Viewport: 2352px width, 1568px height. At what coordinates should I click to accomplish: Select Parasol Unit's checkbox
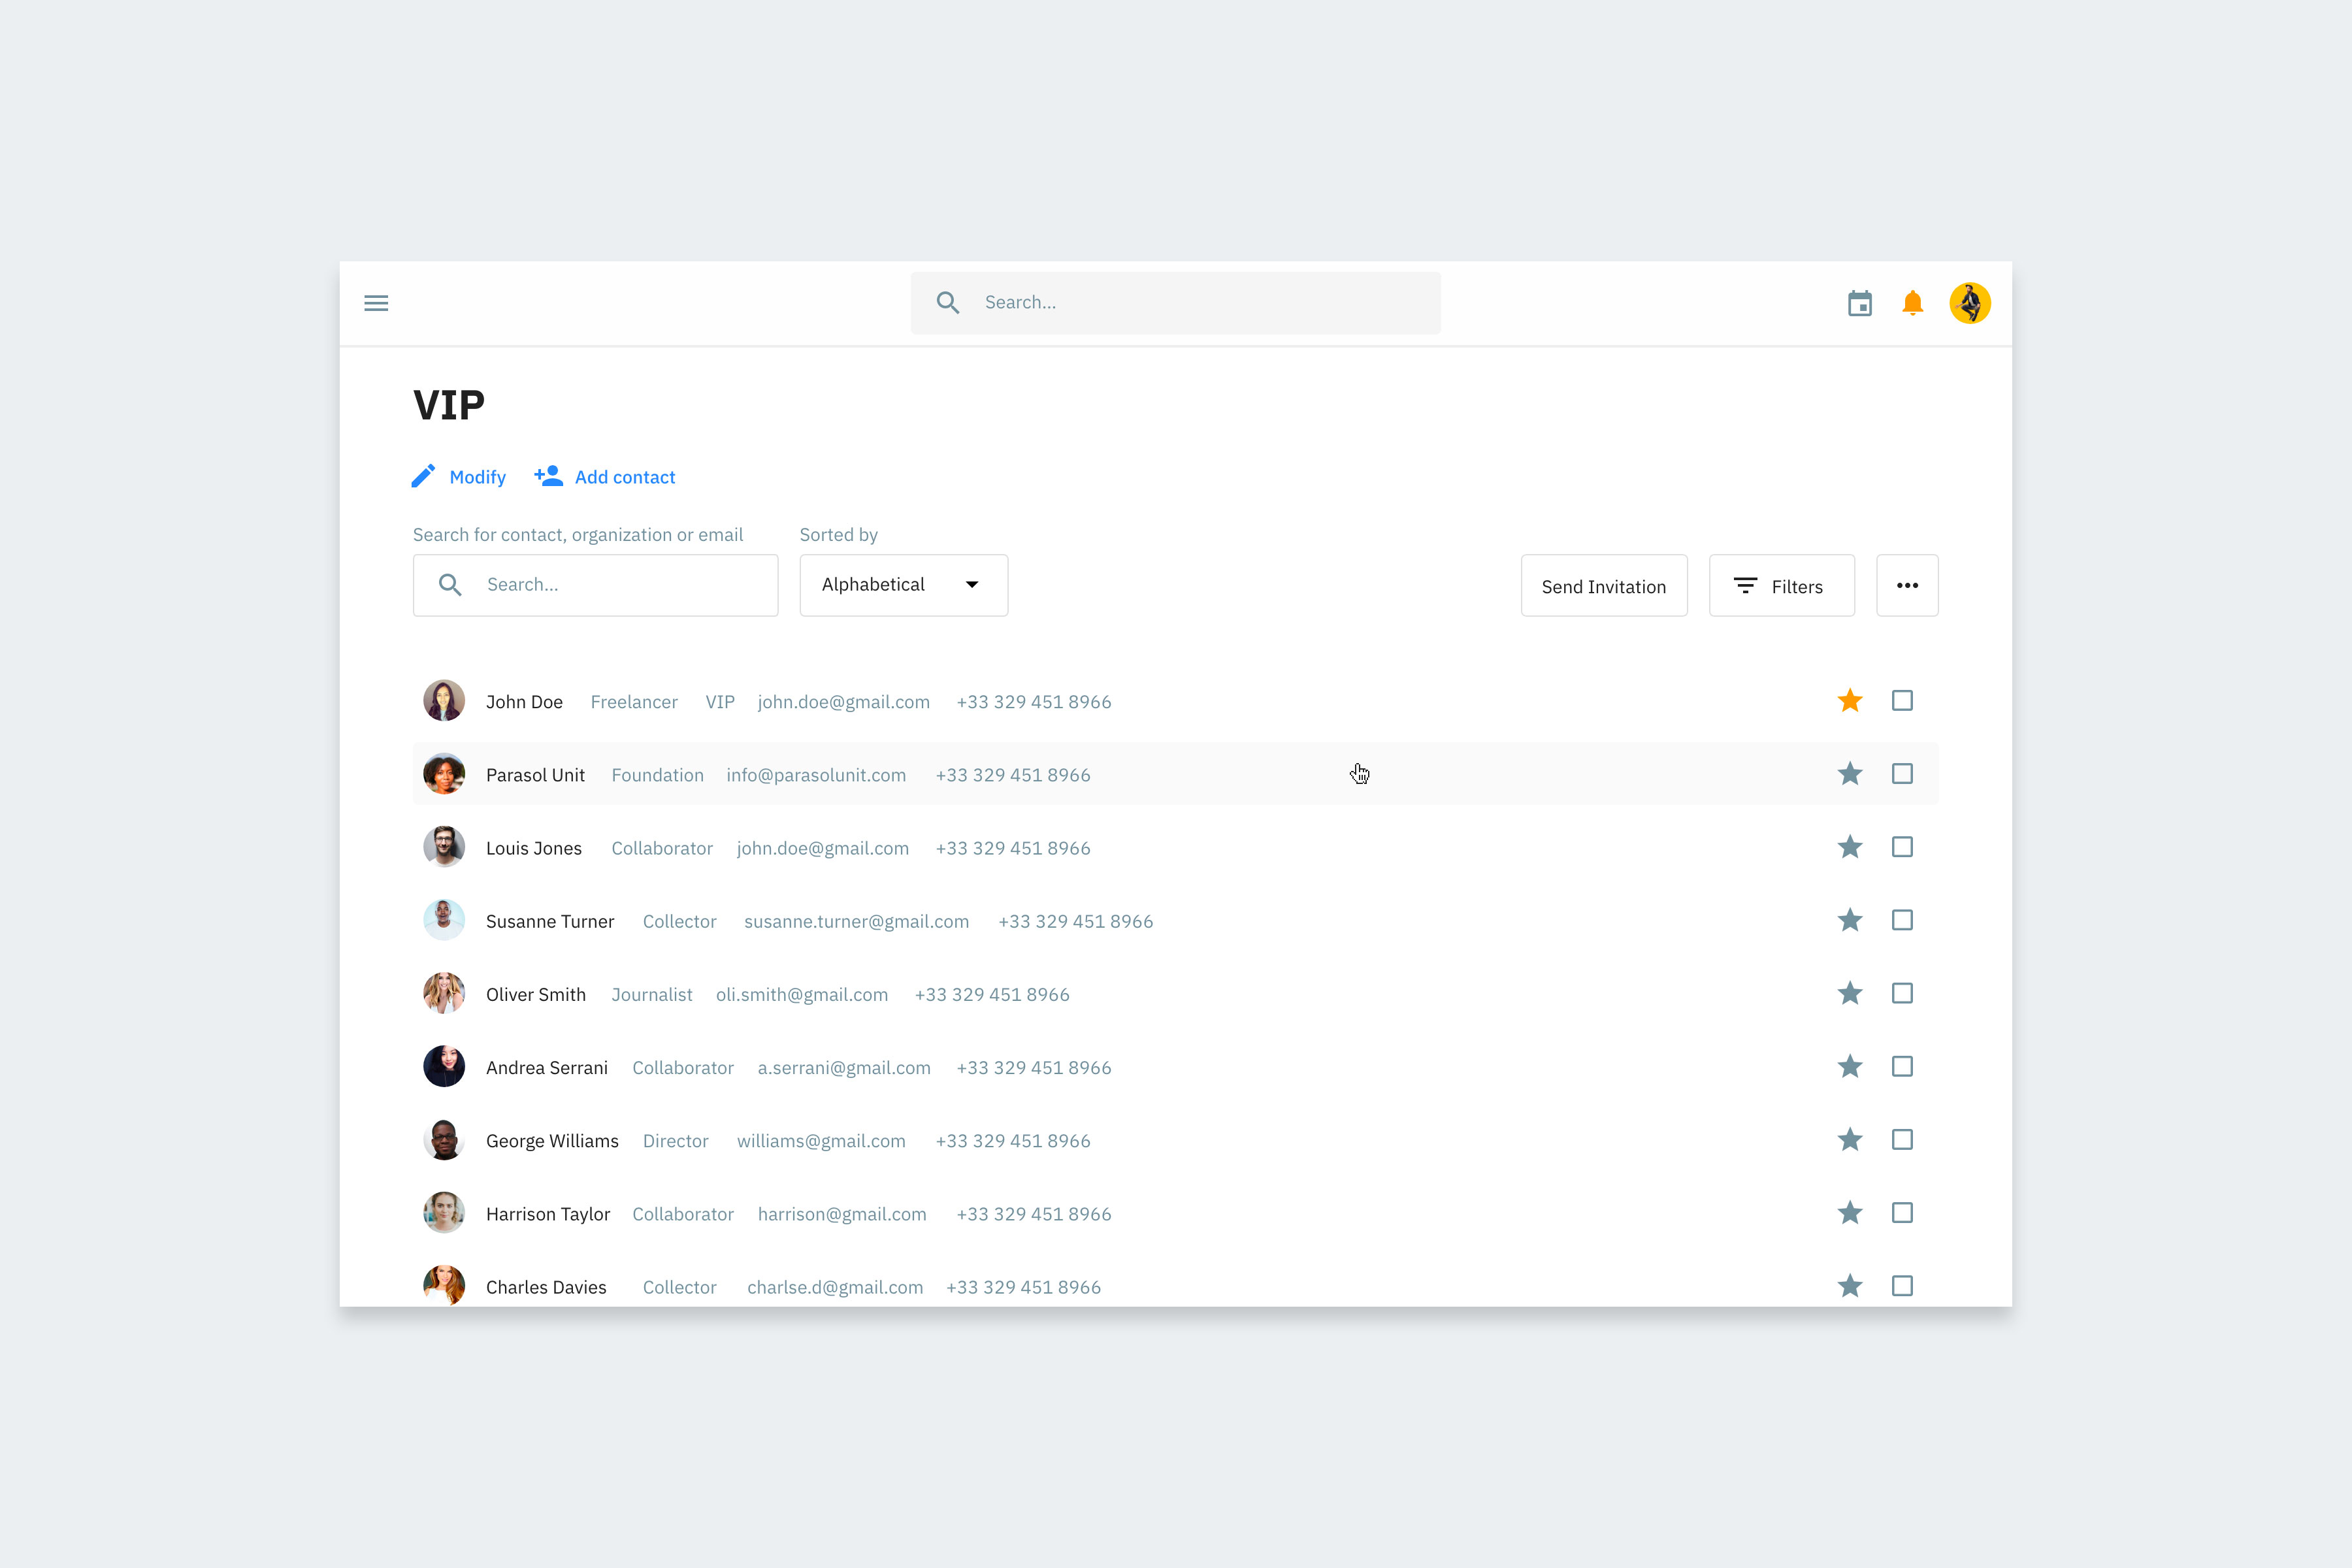[1902, 774]
